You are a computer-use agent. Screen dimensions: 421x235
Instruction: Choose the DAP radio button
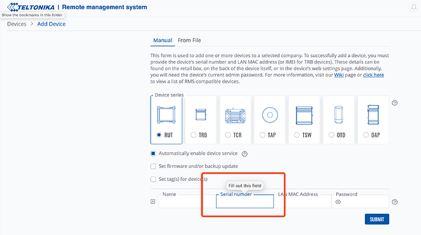[x=365, y=135]
